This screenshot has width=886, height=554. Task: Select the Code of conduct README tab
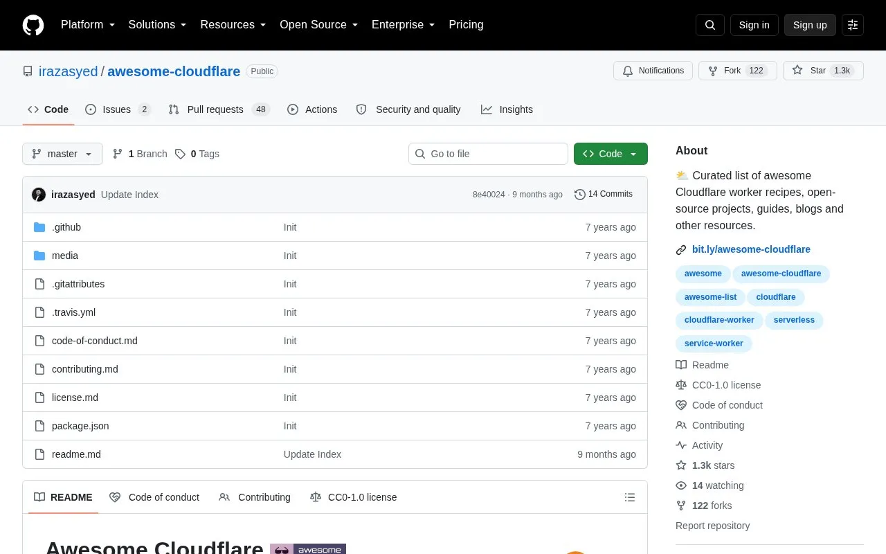coord(154,497)
